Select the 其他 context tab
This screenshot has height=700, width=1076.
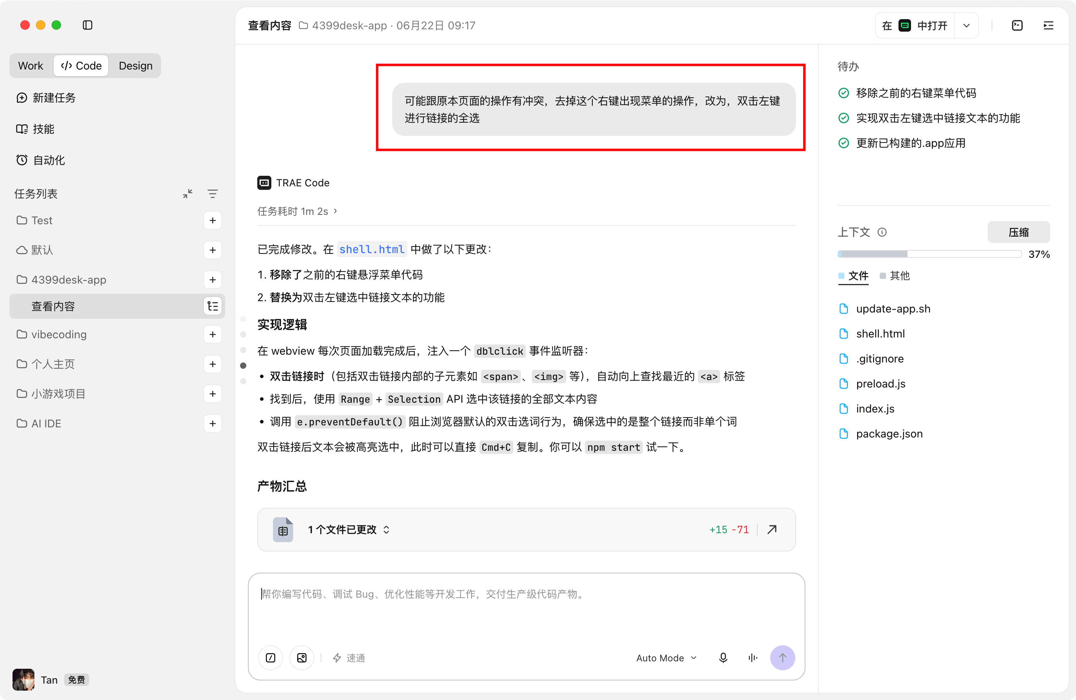tap(895, 276)
